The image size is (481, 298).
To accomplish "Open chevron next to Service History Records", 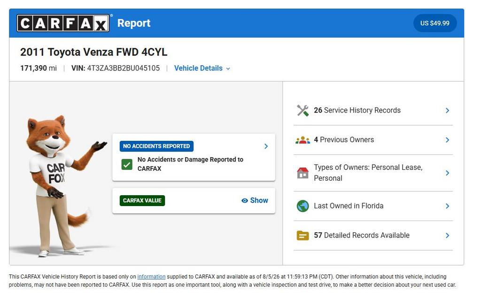I will tap(447, 110).
